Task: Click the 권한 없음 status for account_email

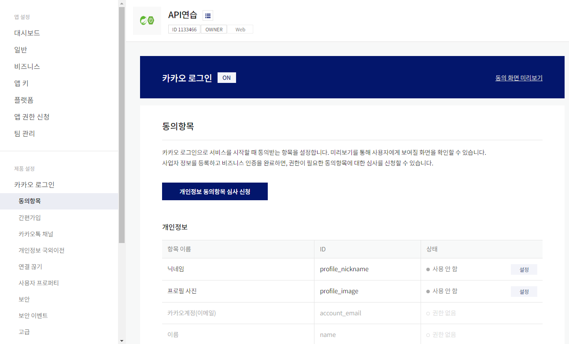Action: click(x=441, y=313)
